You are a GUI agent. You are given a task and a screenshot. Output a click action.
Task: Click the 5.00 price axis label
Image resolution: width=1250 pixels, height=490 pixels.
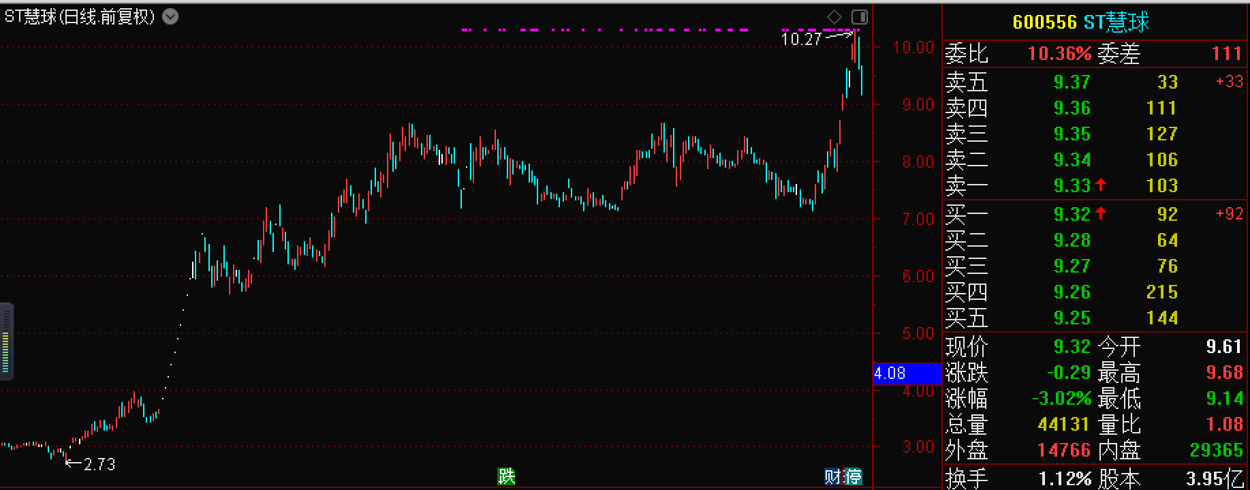[918, 333]
